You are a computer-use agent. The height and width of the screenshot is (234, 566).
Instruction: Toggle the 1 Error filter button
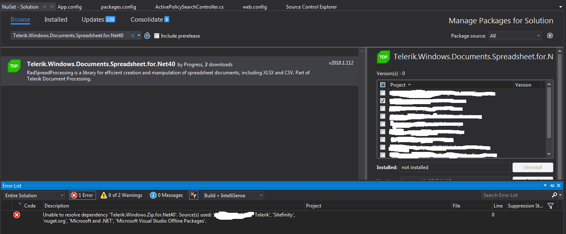point(83,195)
